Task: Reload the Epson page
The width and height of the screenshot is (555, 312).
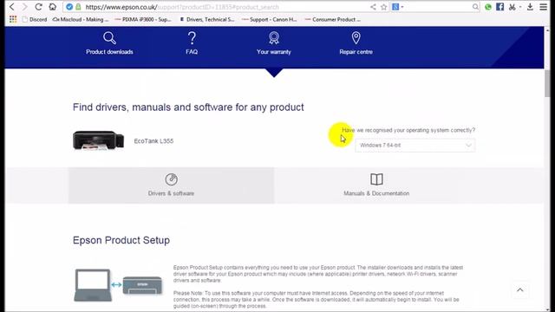Action: (38, 7)
